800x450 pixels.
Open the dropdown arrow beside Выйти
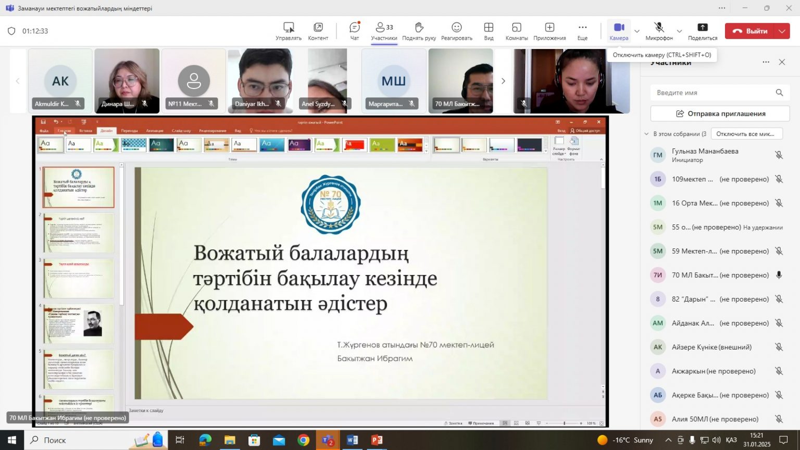tap(782, 31)
